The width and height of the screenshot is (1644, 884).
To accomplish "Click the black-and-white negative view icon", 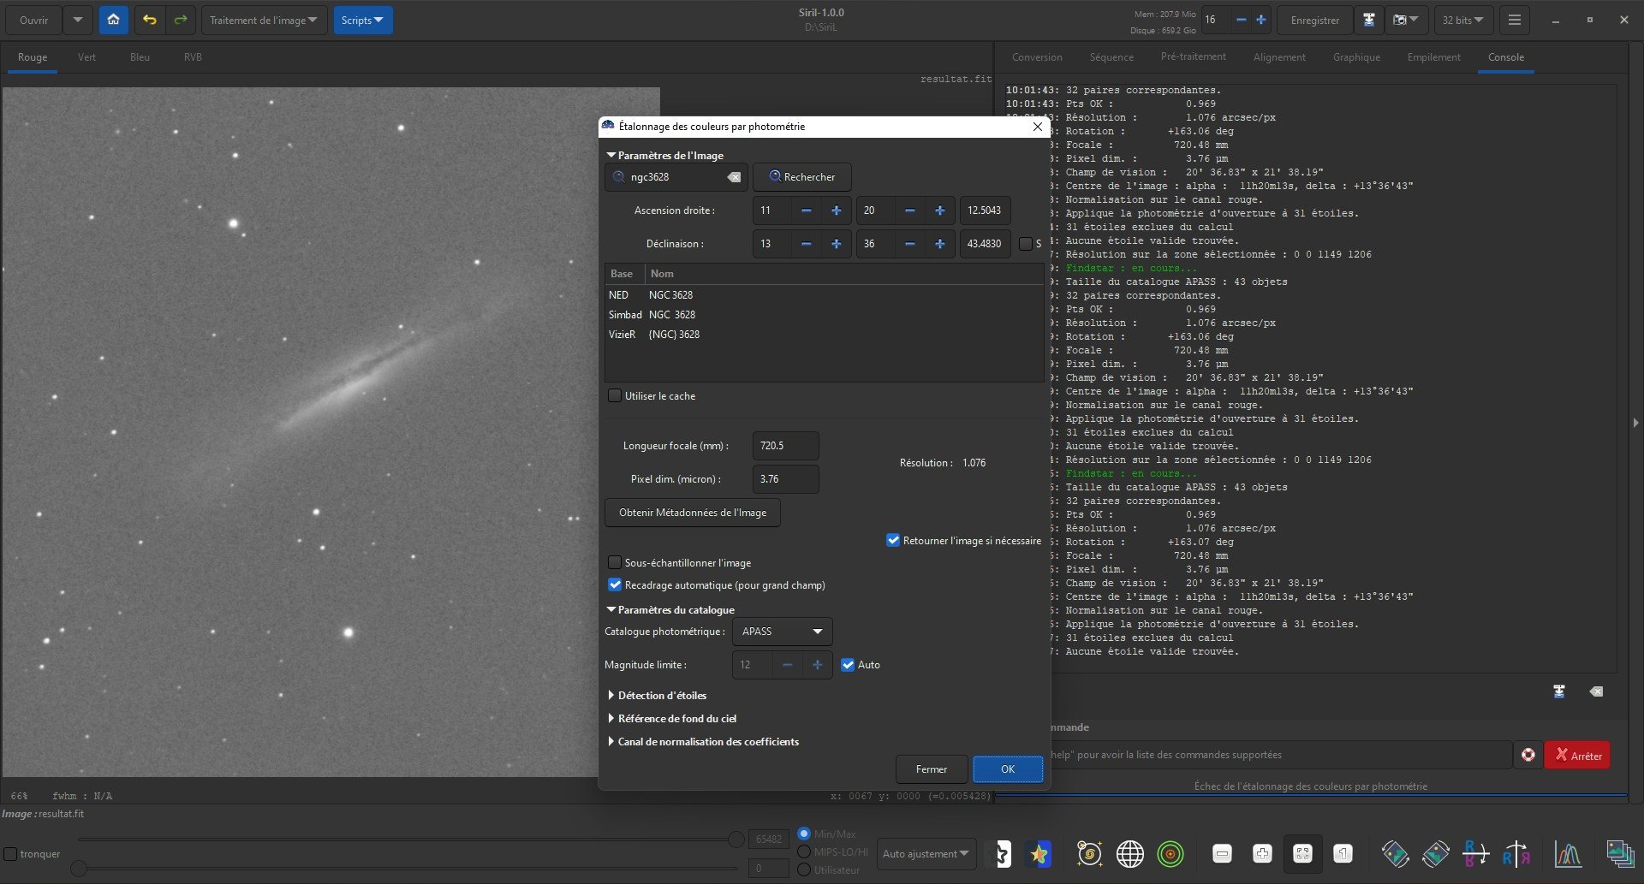I will tap(1000, 853).
